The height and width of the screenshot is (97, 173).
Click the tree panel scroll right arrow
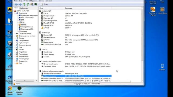point(36,81)
